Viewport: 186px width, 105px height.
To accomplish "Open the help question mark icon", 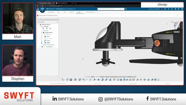I will (182, 9).
